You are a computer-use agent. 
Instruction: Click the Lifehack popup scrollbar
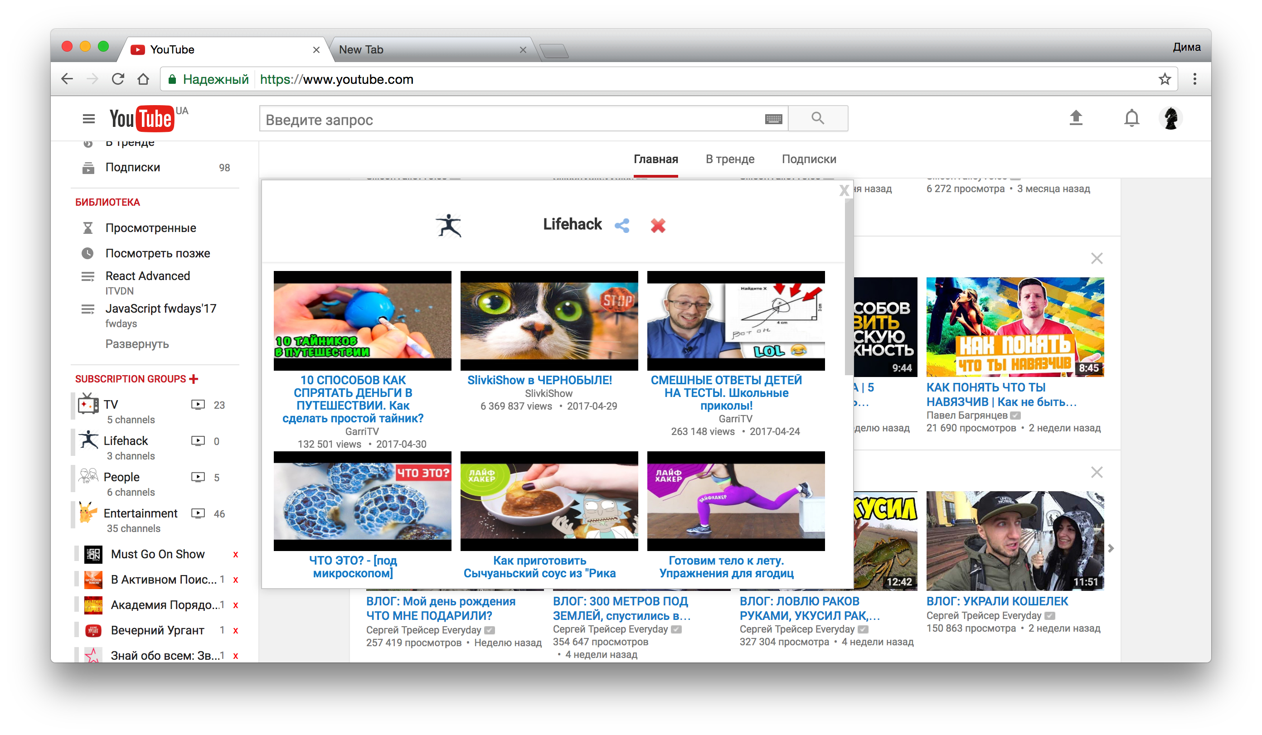(848, 287)
